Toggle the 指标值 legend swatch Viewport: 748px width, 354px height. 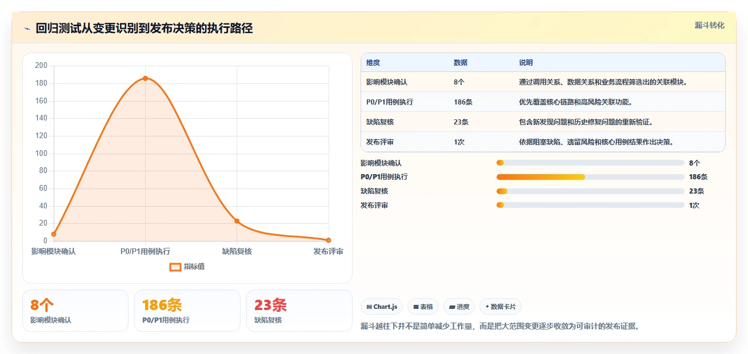tap(175, 267)
